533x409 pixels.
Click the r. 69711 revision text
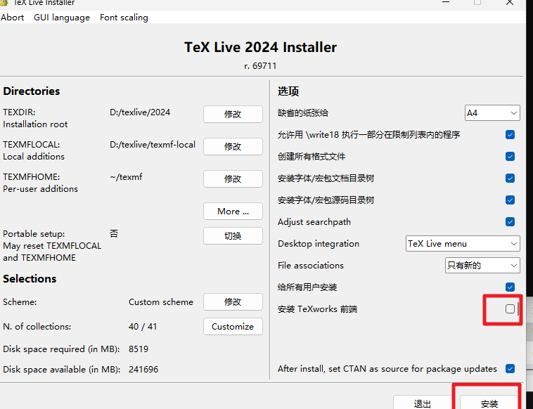click(x=260, y=66)
